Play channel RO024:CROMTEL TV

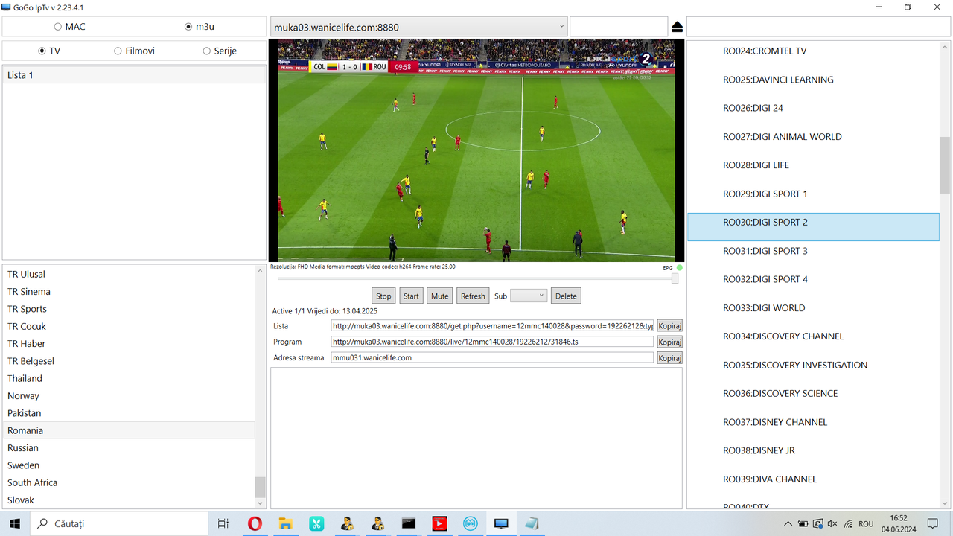(x=813, y=51)
